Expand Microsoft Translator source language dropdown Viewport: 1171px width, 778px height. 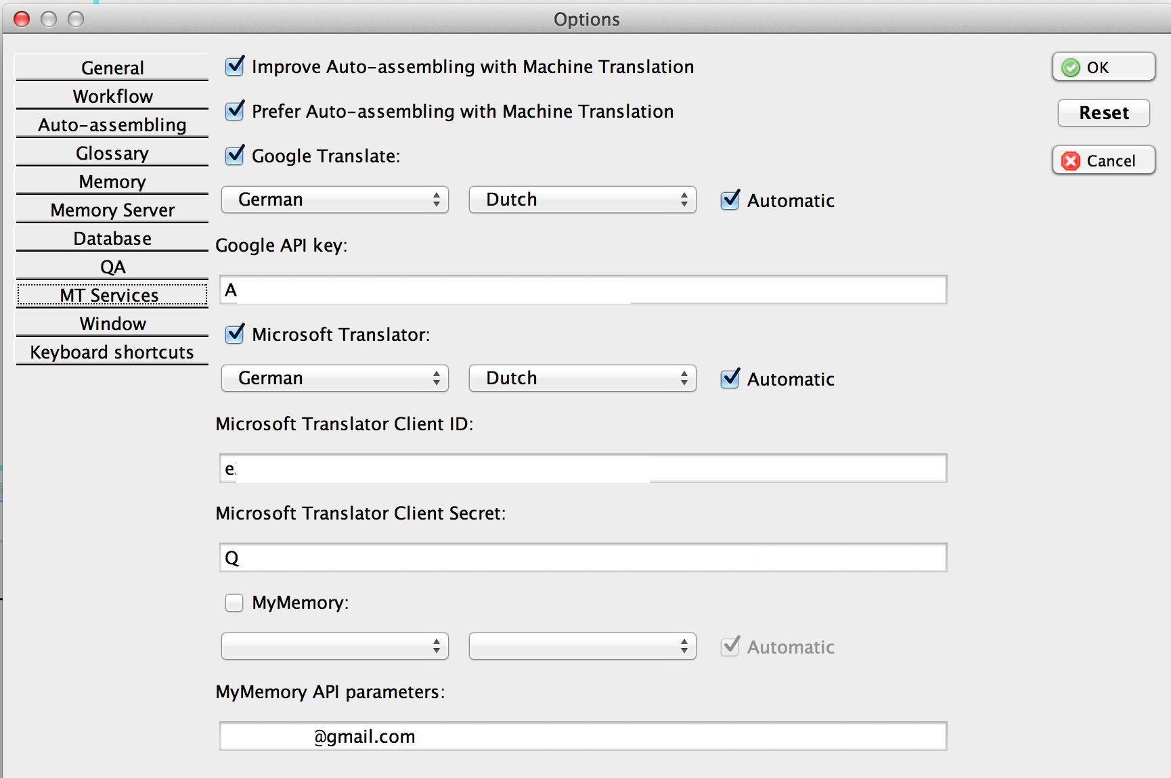point(335,378)
